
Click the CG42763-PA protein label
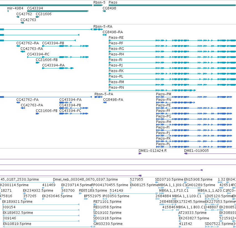pos(32,105)
